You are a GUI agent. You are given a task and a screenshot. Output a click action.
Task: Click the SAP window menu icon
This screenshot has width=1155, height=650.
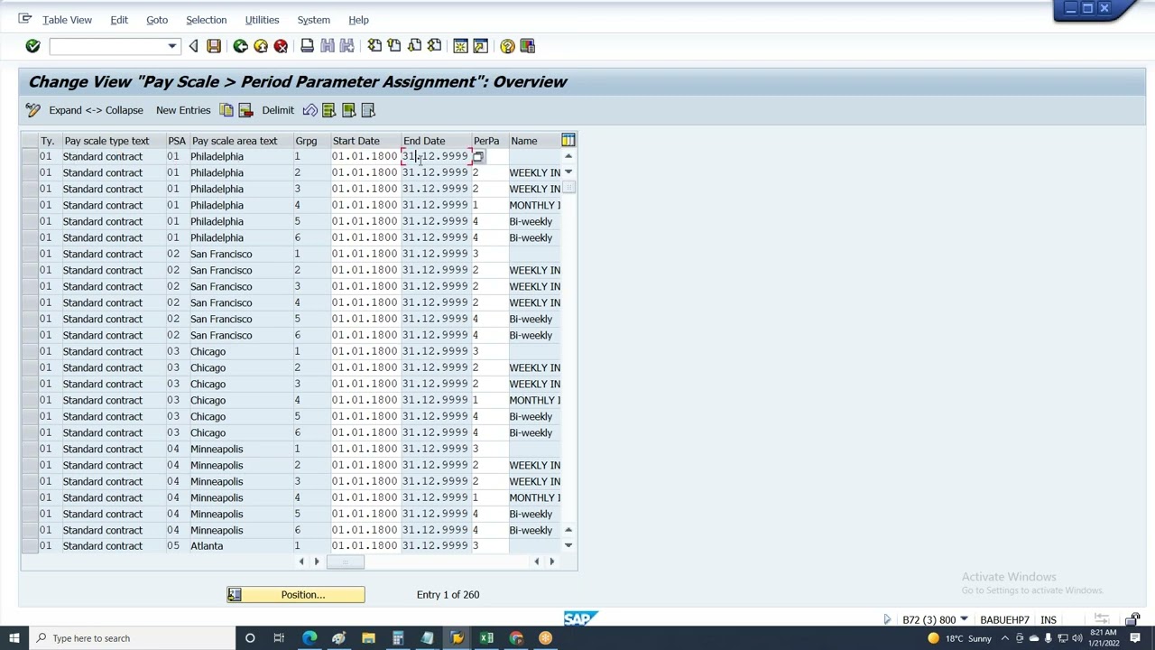[24, 19]
